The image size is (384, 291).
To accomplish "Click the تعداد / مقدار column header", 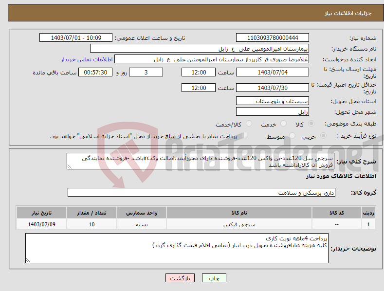I will (x=91, y=213).
